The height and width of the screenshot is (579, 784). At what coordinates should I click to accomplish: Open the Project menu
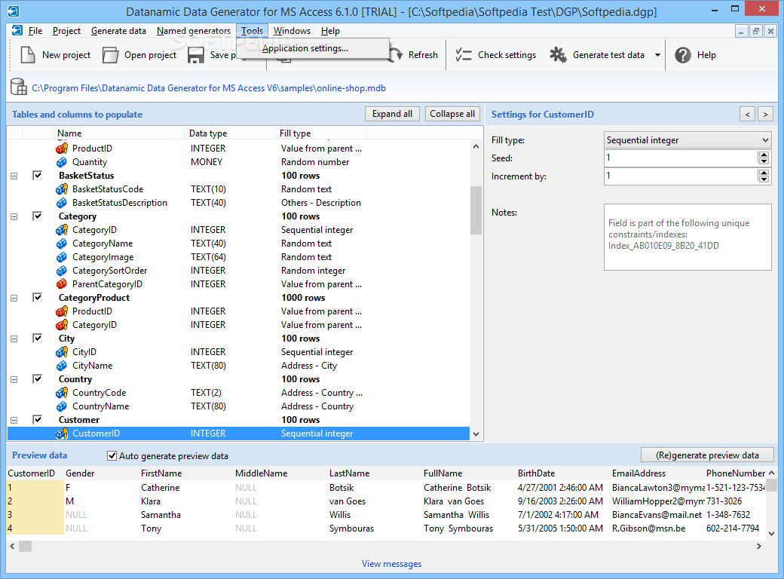click(66, 31)
